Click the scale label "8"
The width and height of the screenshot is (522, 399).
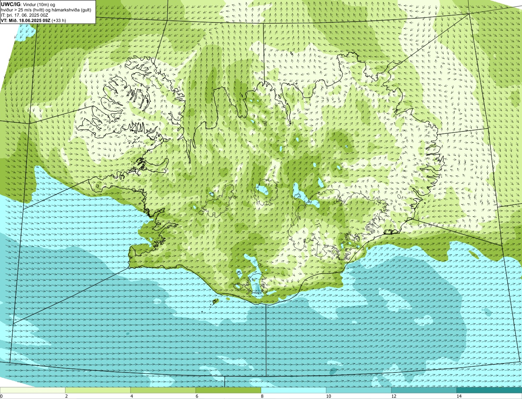(x=262, y=396)
